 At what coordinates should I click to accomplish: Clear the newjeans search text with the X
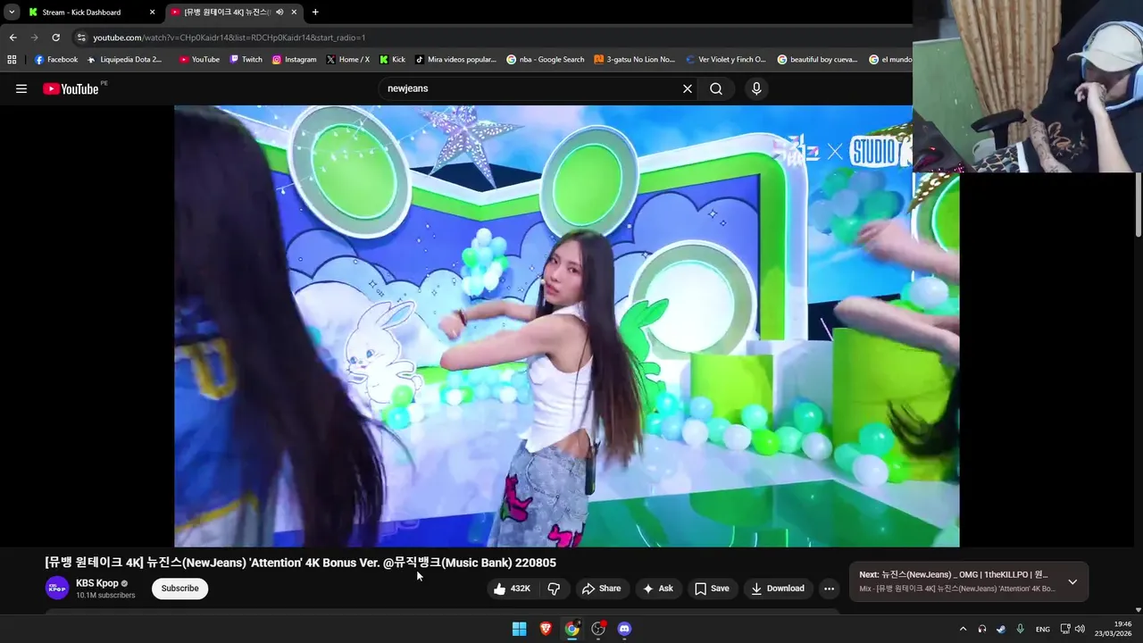coord(688,88)
